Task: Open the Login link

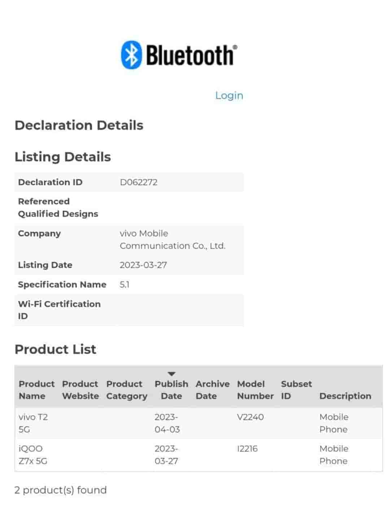Action: (x=229, y=96)
